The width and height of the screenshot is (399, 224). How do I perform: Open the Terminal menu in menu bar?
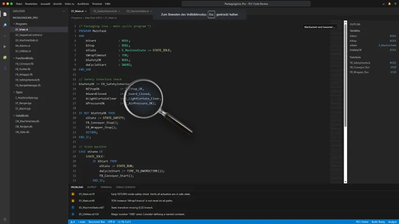97,4
